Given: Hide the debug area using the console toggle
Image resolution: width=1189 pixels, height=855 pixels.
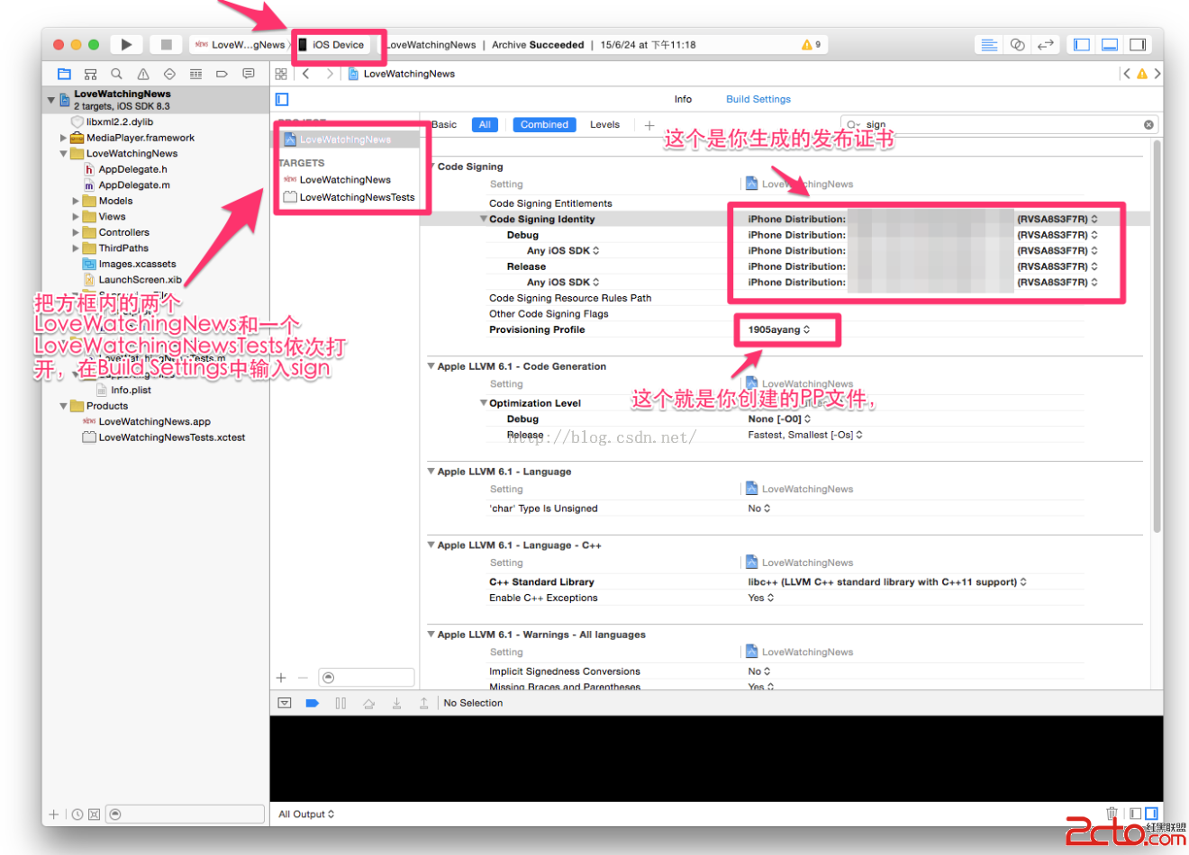Looking at the screenshot, I should (x=285, y=703).
